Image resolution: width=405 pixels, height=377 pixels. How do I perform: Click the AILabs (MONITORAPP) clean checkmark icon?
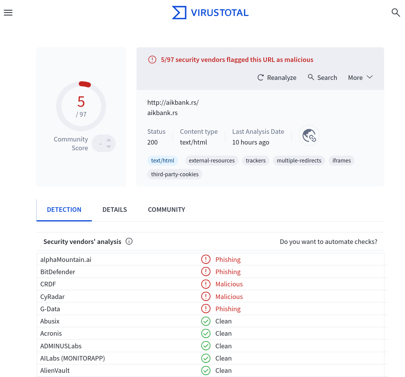pyautogui.click(x=206, y=358)
